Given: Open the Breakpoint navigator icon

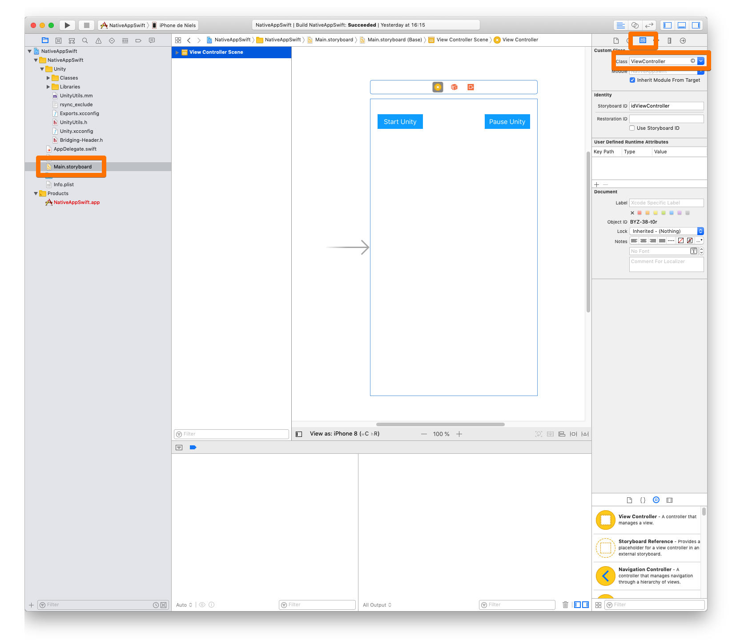Looking at the screenshot, I should click(138, 40).
